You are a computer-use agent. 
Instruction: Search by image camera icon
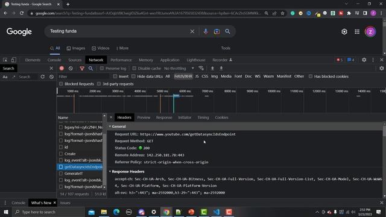point(217,31)
